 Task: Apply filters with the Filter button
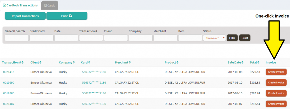click(x=232, y=38)
